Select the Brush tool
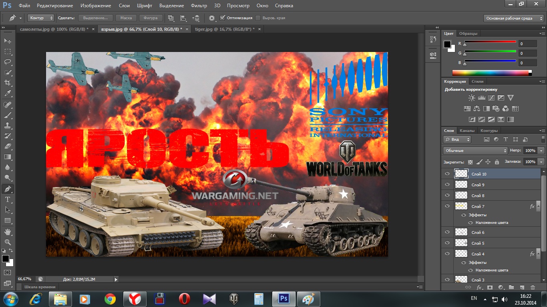This screenshot has height=307, width=547. (x=7, y=115)
